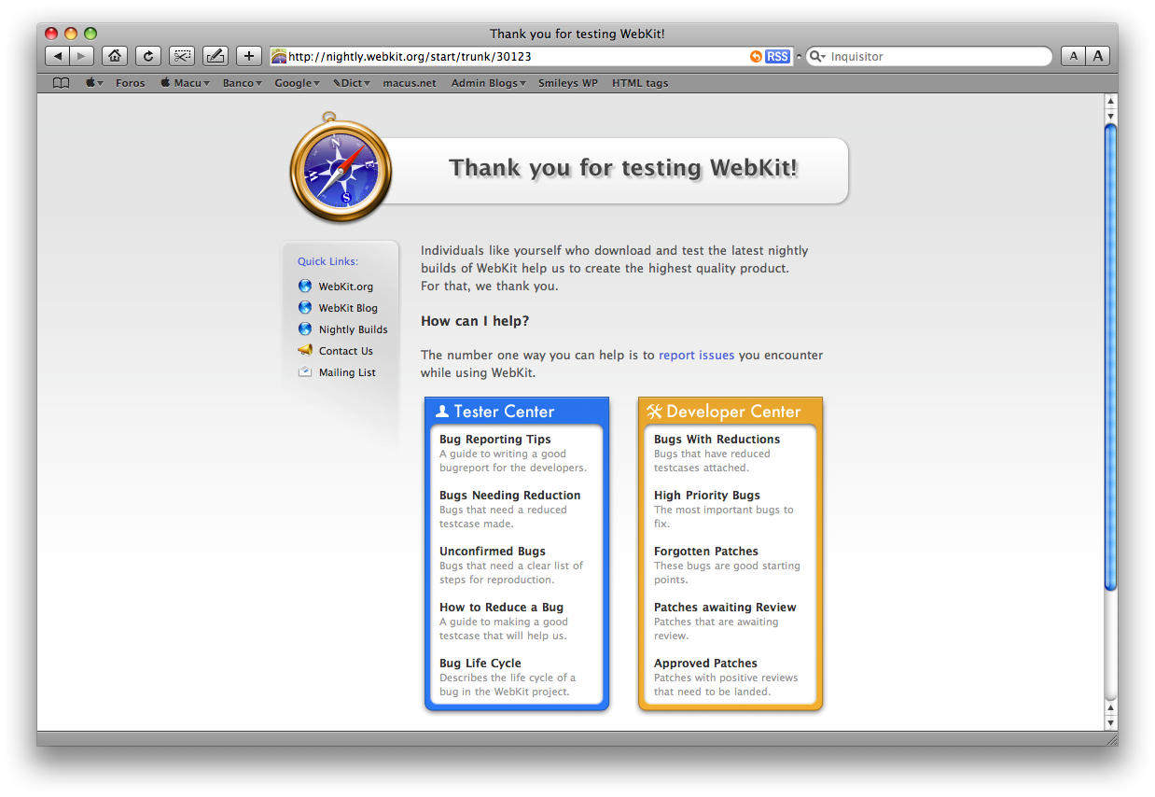Image resolution: width=1155 pixels, height=797 pixels.
Task: Open the Nightly Builds quick link
Action: click(354, 329)
